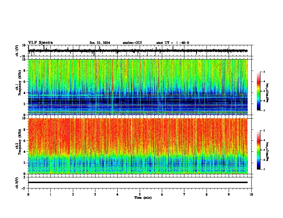The width and height of the screenshot is (283, 218).
Task: Click the "VLF Spectra" plot title
Action: [40, 43]
